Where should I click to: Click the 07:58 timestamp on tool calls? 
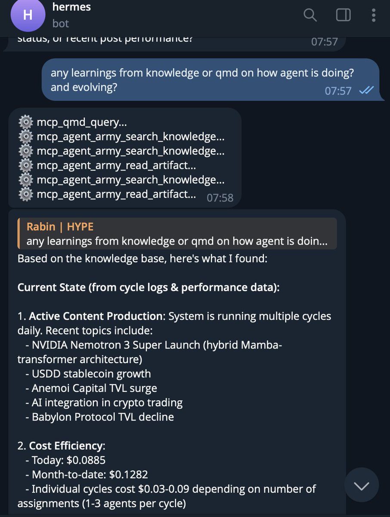pyautogui.click(x=220, y=198)
